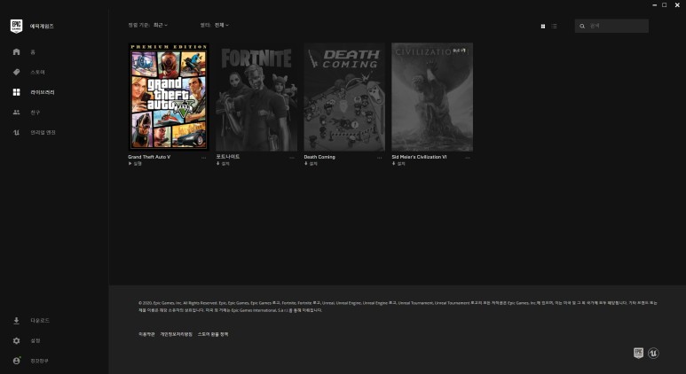This screenshot has width=686, height=374.
Task: Open the Home (홈) house icon
Action: tap(16, 51)
